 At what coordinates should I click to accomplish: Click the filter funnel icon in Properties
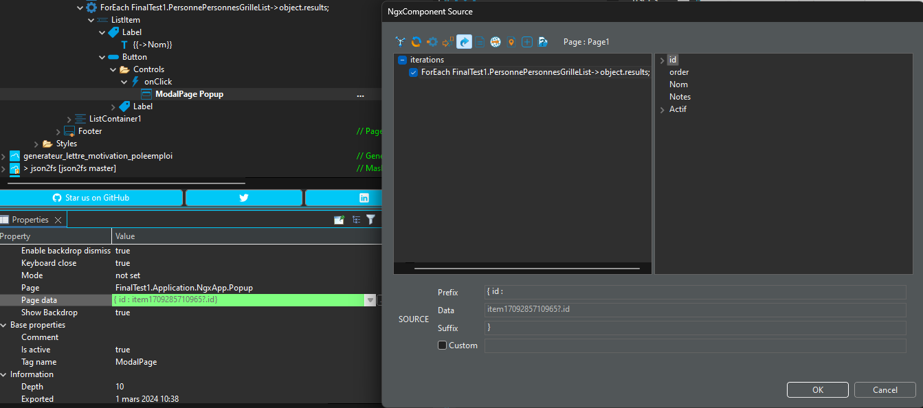tap(370, 220)
